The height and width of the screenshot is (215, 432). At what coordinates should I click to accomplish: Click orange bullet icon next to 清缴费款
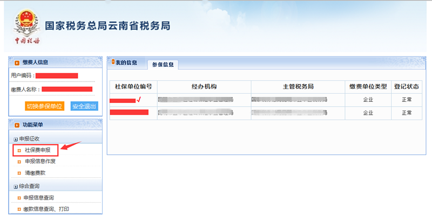pyautogui.click(x=19, y=173)
